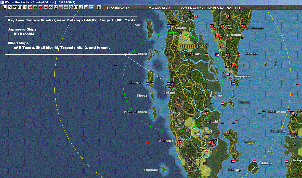Screen dimensions: 302x178
Task: Select the Japanese flag at Pontianak
Action: [292, 132]
